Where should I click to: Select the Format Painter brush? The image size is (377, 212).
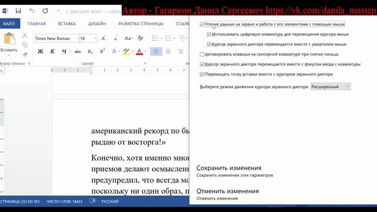click(25, 55)
